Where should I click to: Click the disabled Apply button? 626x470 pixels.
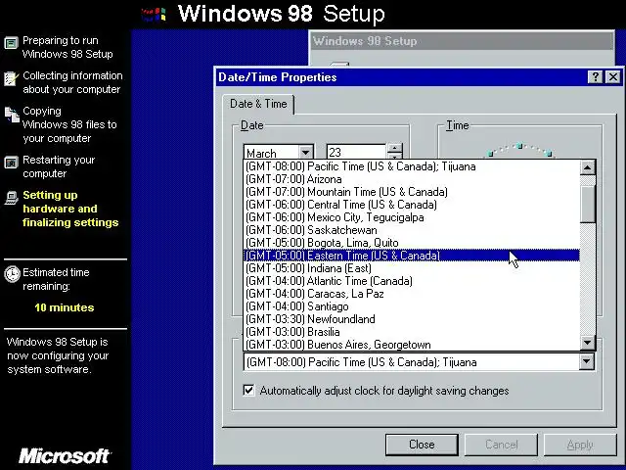[x=580, y=445]
